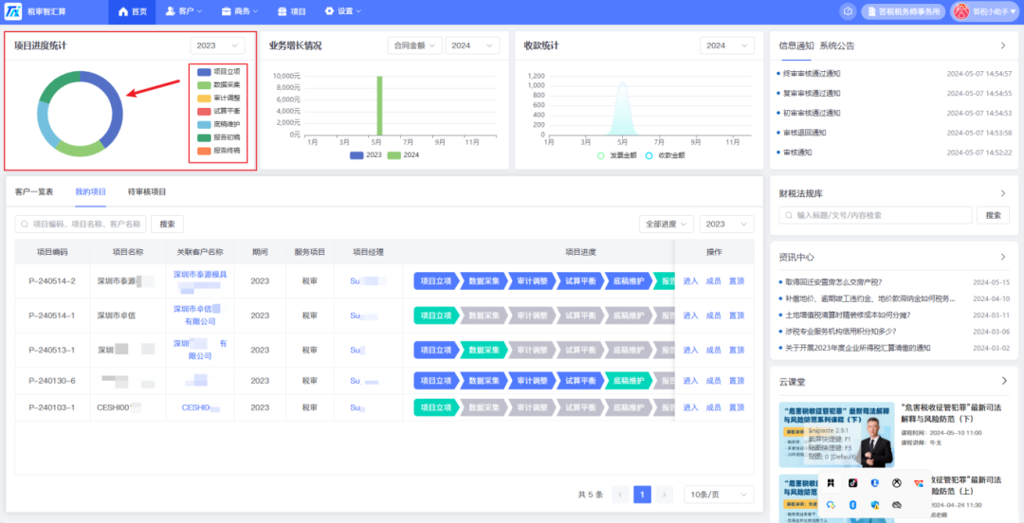Expand 资讯中心 with its right chevron
The height and width of the screenshot is (523, 1024).
point(1003,258)
